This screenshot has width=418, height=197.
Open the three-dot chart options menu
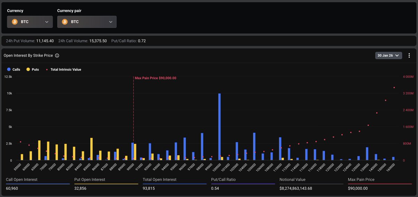tap(409, 55)
